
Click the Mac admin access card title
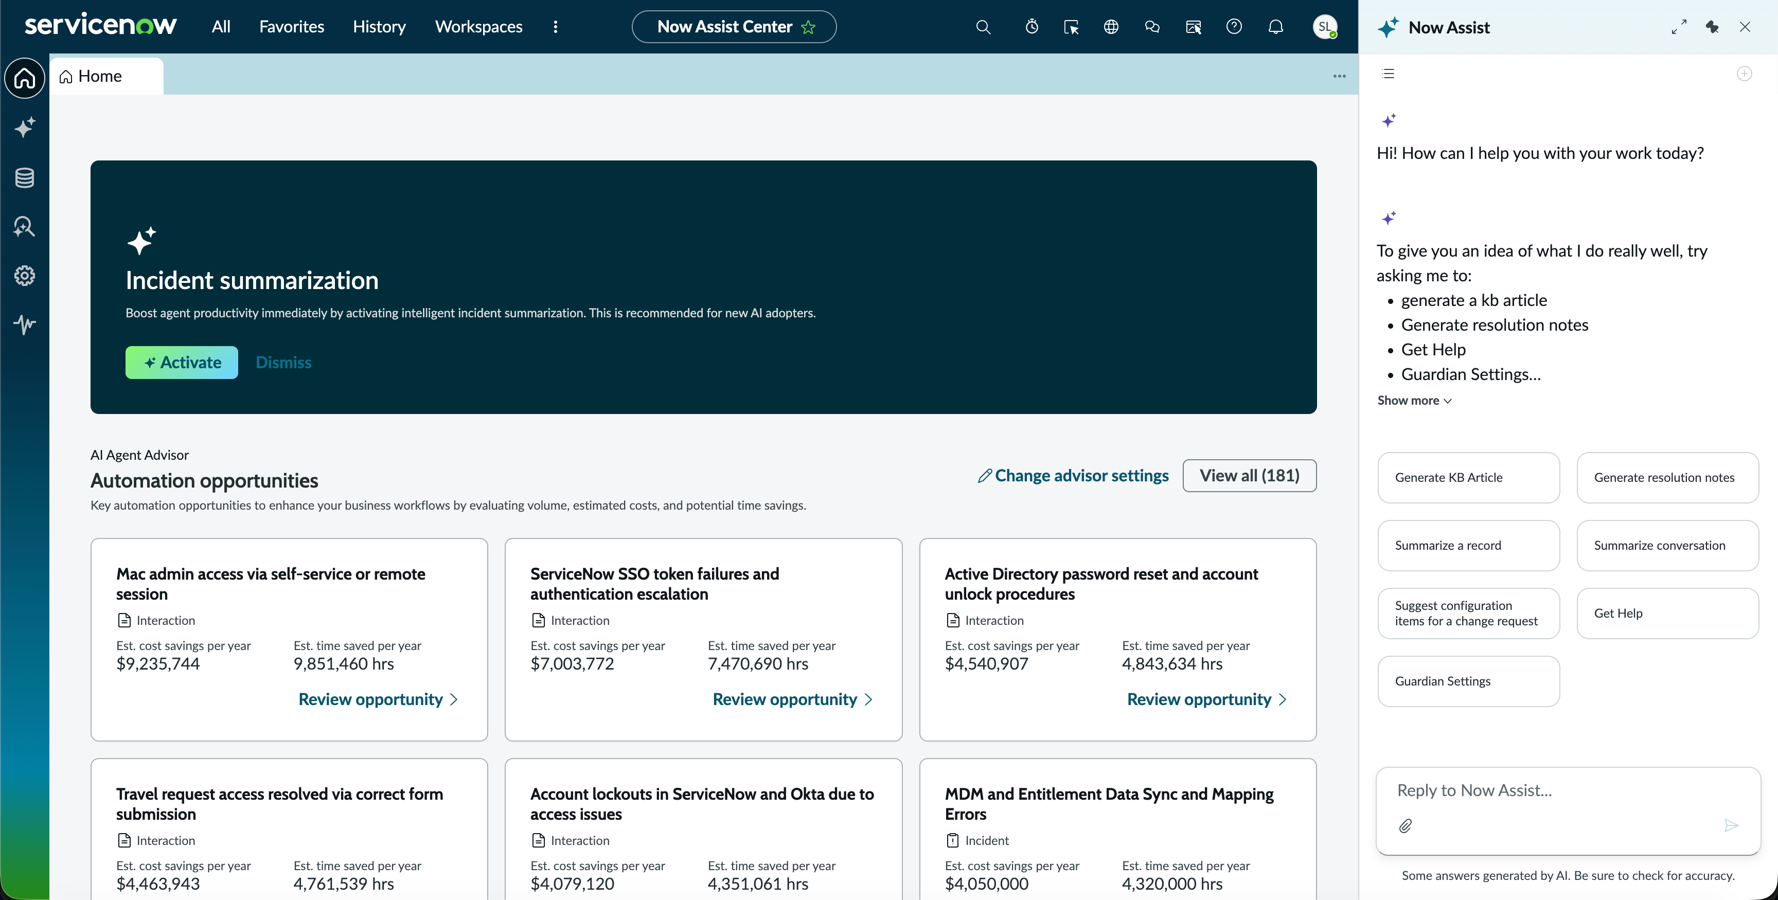click(x=271, y=584)
